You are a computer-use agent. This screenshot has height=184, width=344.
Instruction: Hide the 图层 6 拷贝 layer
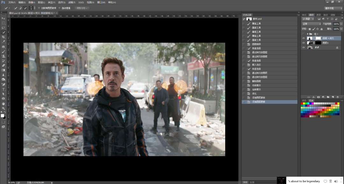pos(303,38)
